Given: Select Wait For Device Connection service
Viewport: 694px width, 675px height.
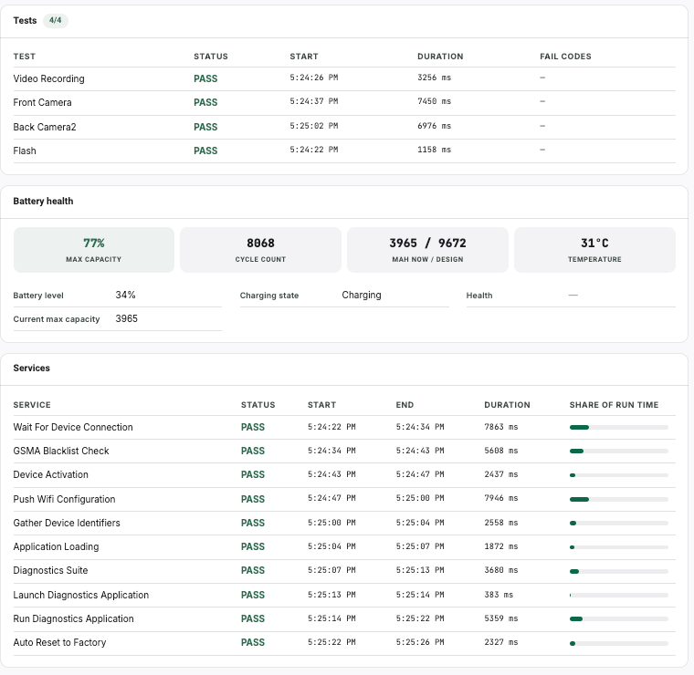Looking at the screenshot, I should 73,427.
